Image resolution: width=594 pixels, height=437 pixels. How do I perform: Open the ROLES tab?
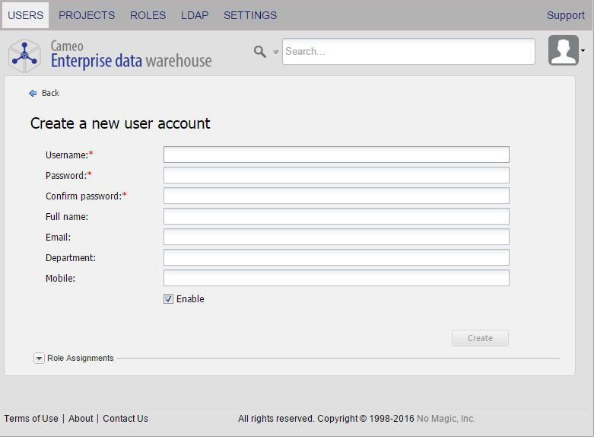tap(148, 15)
